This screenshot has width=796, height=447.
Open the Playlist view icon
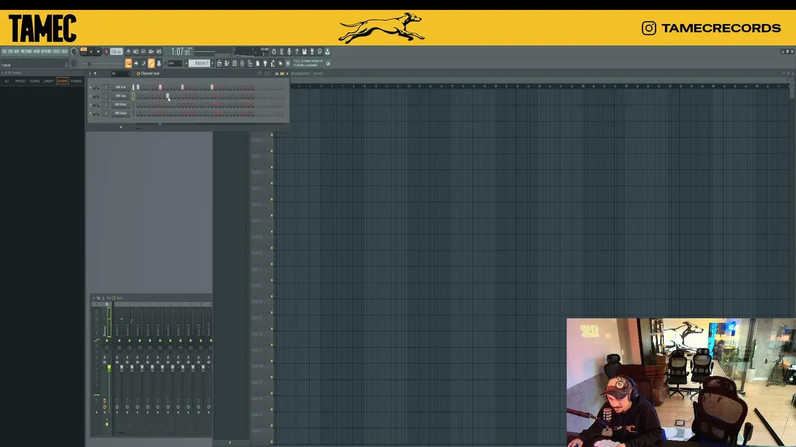point(219,63)
